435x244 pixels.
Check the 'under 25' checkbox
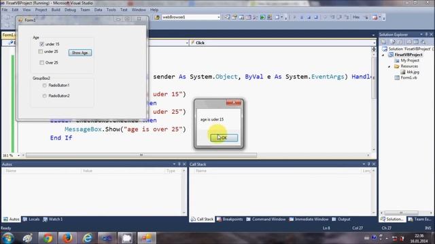(41, 52)
